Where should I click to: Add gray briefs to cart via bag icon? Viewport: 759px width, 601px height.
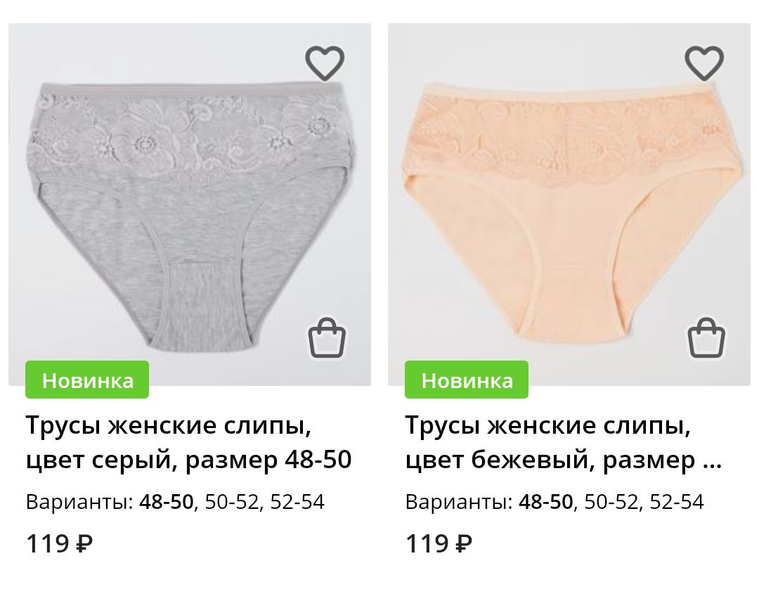point(327,337)
